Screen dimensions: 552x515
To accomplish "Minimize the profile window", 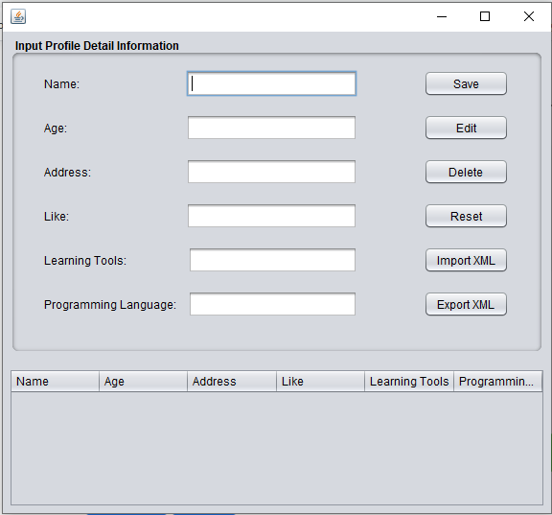I will [442, 16].
